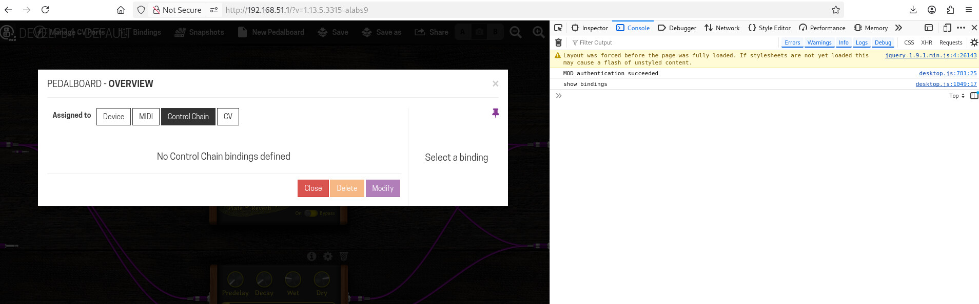Click the purple pin icon in dialog
Screen dimensions: 979x304
495,113
